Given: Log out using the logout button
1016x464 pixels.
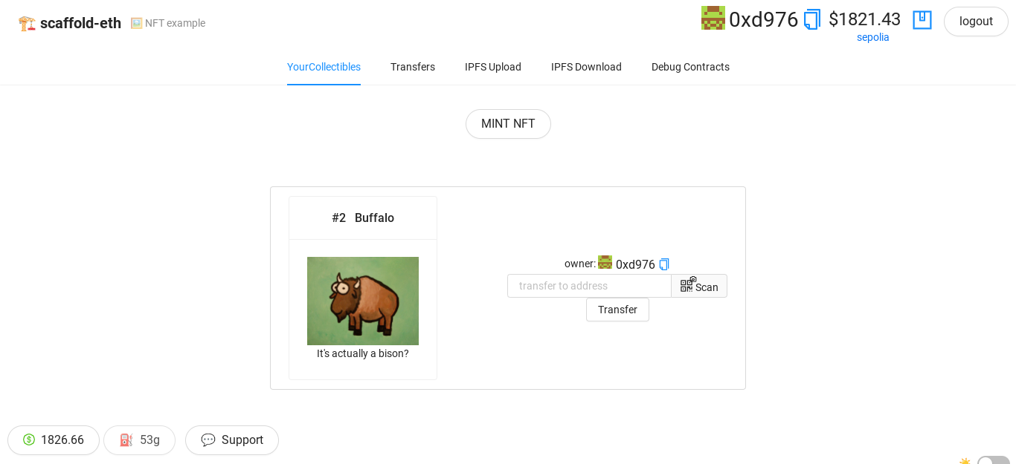Looking at the screenshot, I should (x=976, y=22).
